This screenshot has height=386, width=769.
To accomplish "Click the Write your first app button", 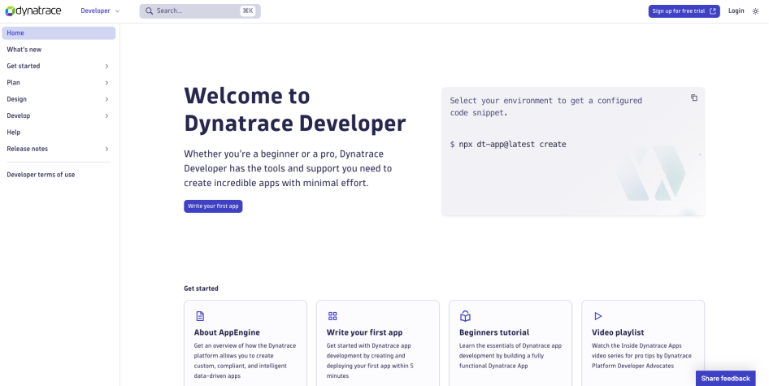I will pyautogui.click(x=213, y=206).
